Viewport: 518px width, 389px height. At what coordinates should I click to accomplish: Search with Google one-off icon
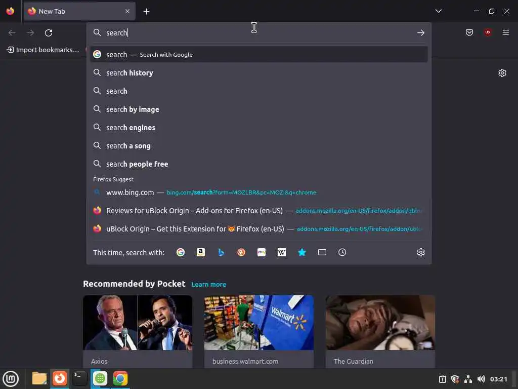click(x=181, y=252)
